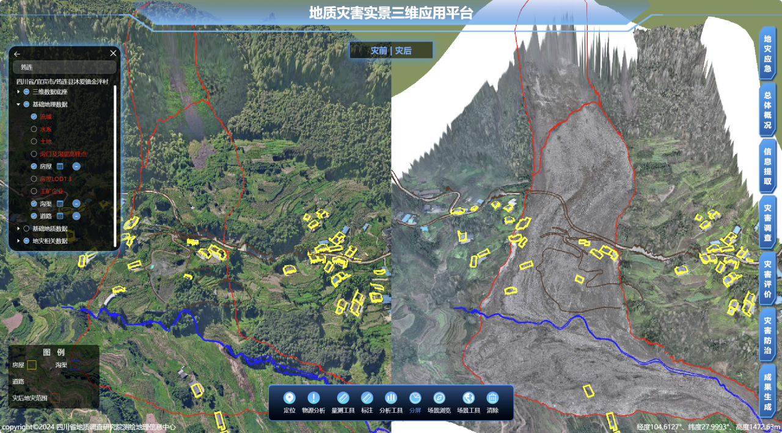Click minus circle icon beside 道路
The width and height of the screenshot is (782, 433).
(x=76, y=216)
